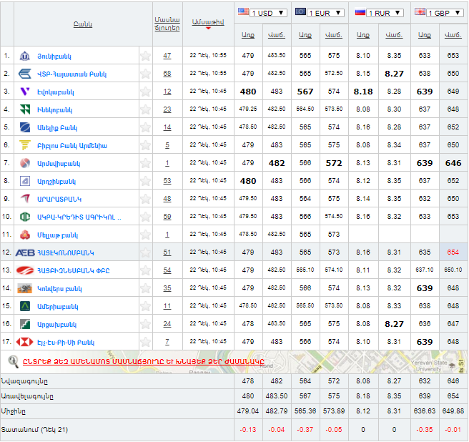Open the Էյչ-Էս-Բի-Սի Բանկ link
Screen dimensions: 469x442
(66, 343)
